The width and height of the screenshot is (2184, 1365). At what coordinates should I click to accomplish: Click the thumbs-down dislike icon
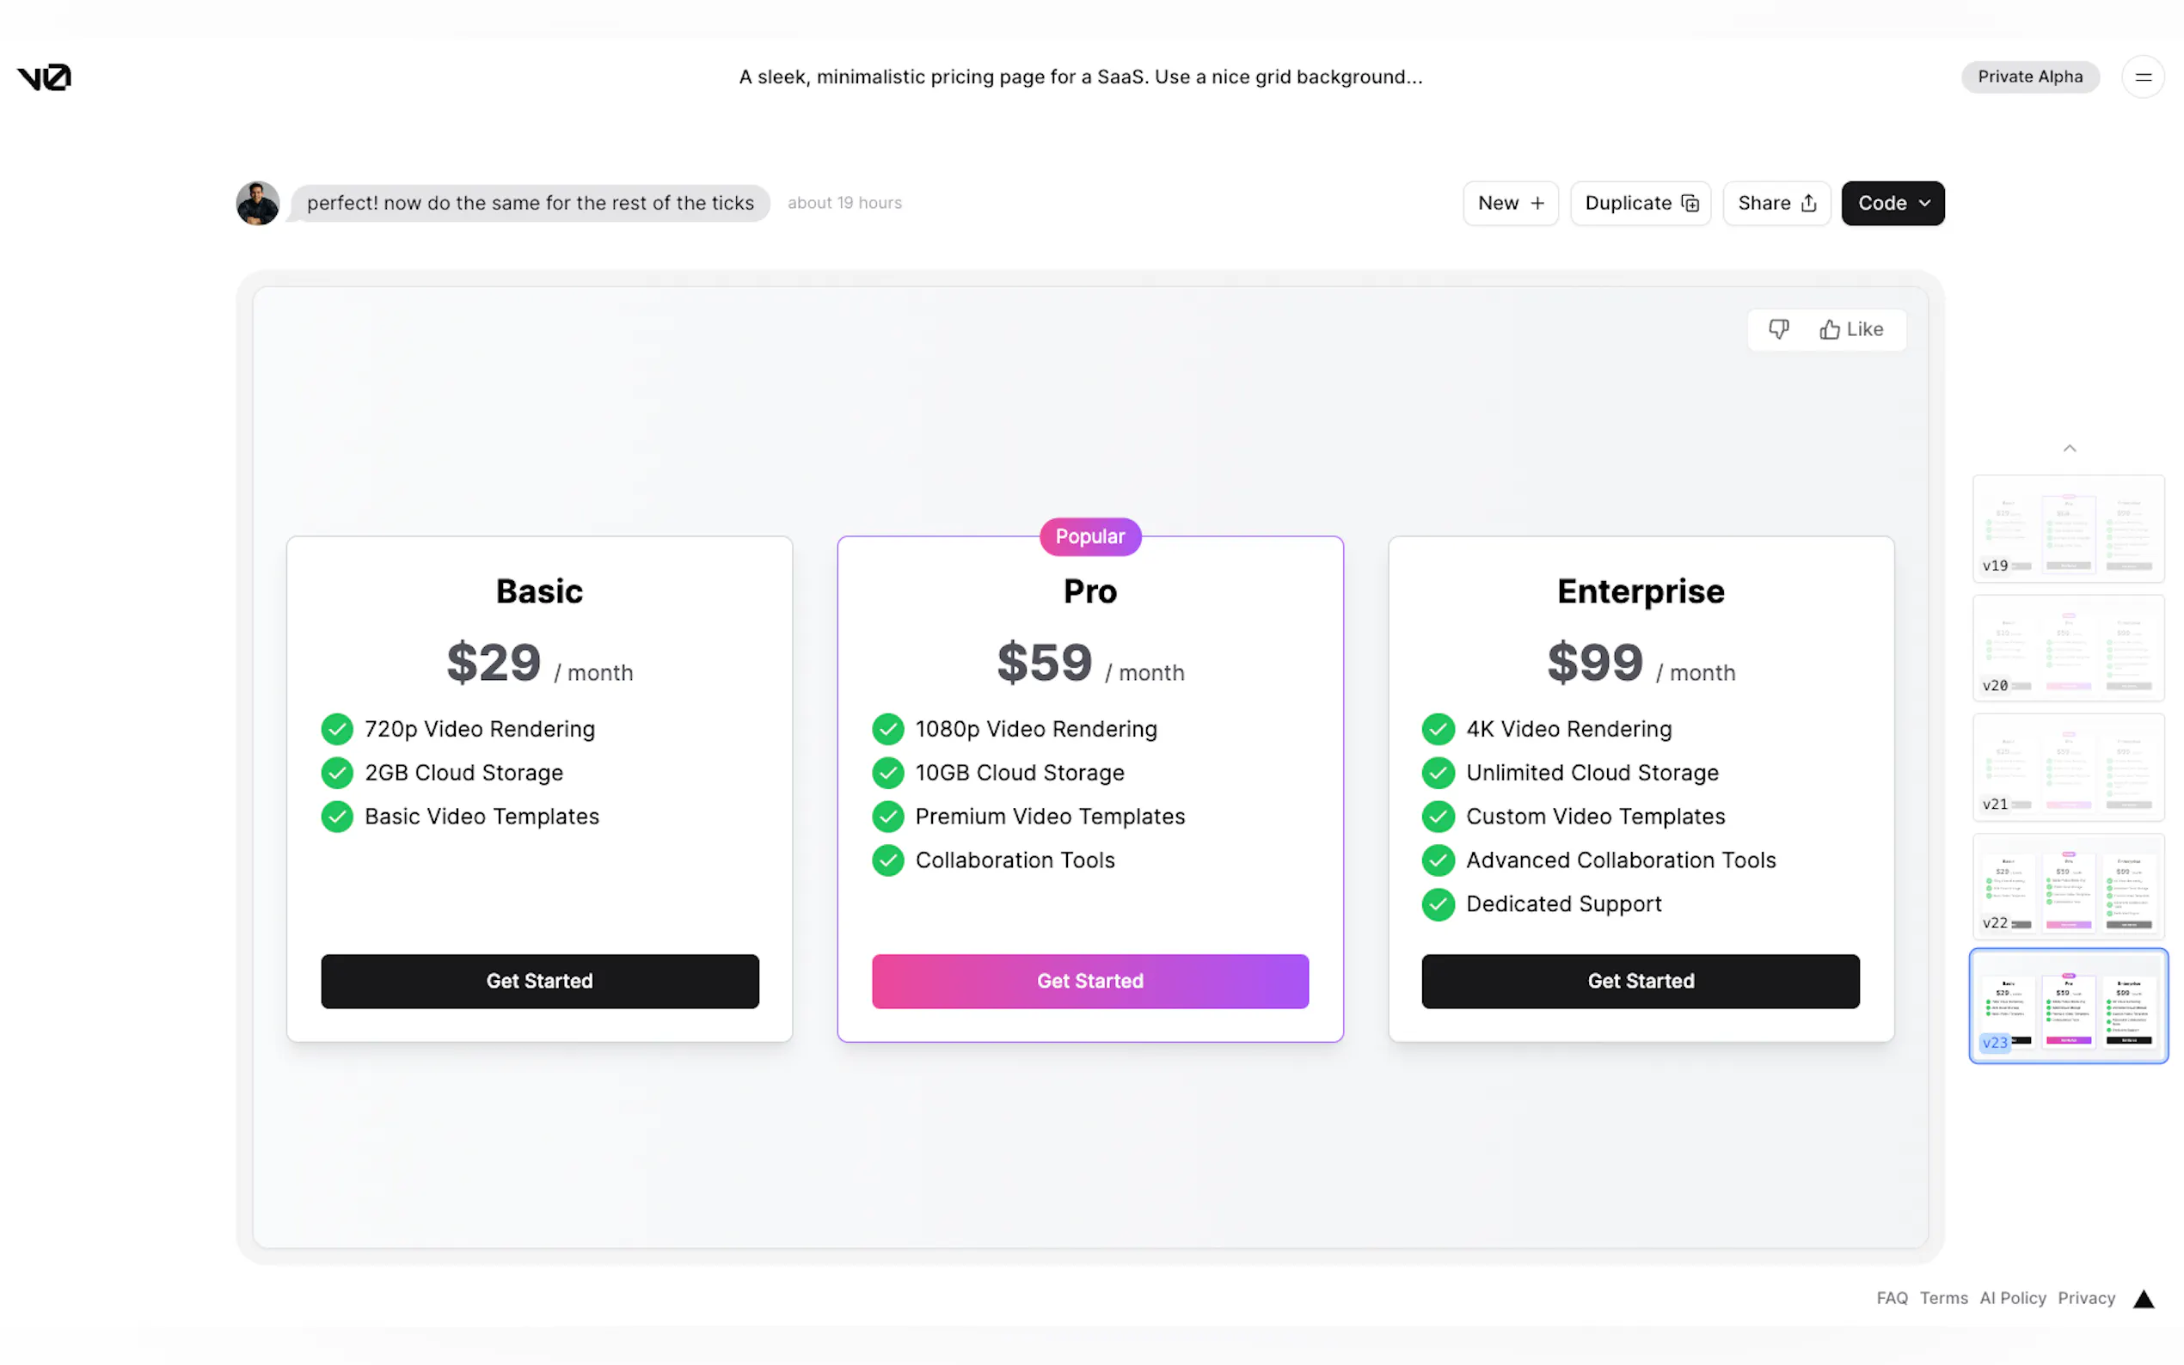coord(1777,329)
